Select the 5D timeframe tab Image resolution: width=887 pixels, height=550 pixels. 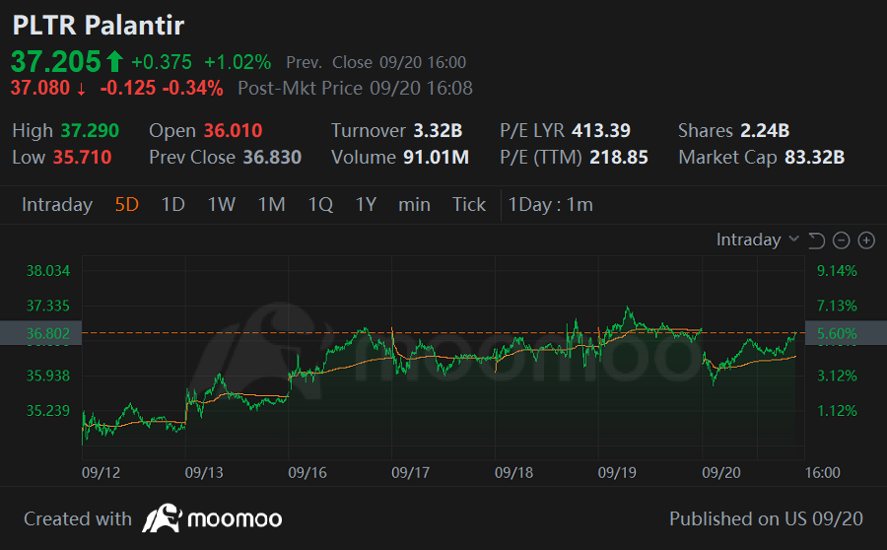click(127, 204)
